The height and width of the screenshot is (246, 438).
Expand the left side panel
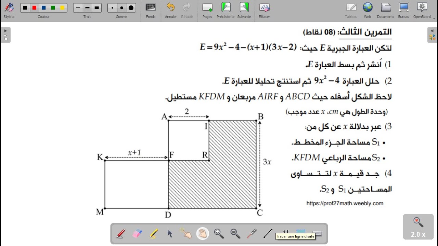[5, 35]
